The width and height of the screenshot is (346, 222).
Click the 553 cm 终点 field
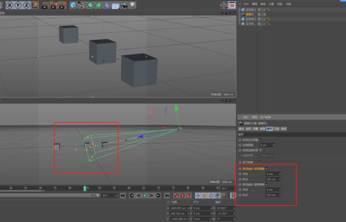273,195
